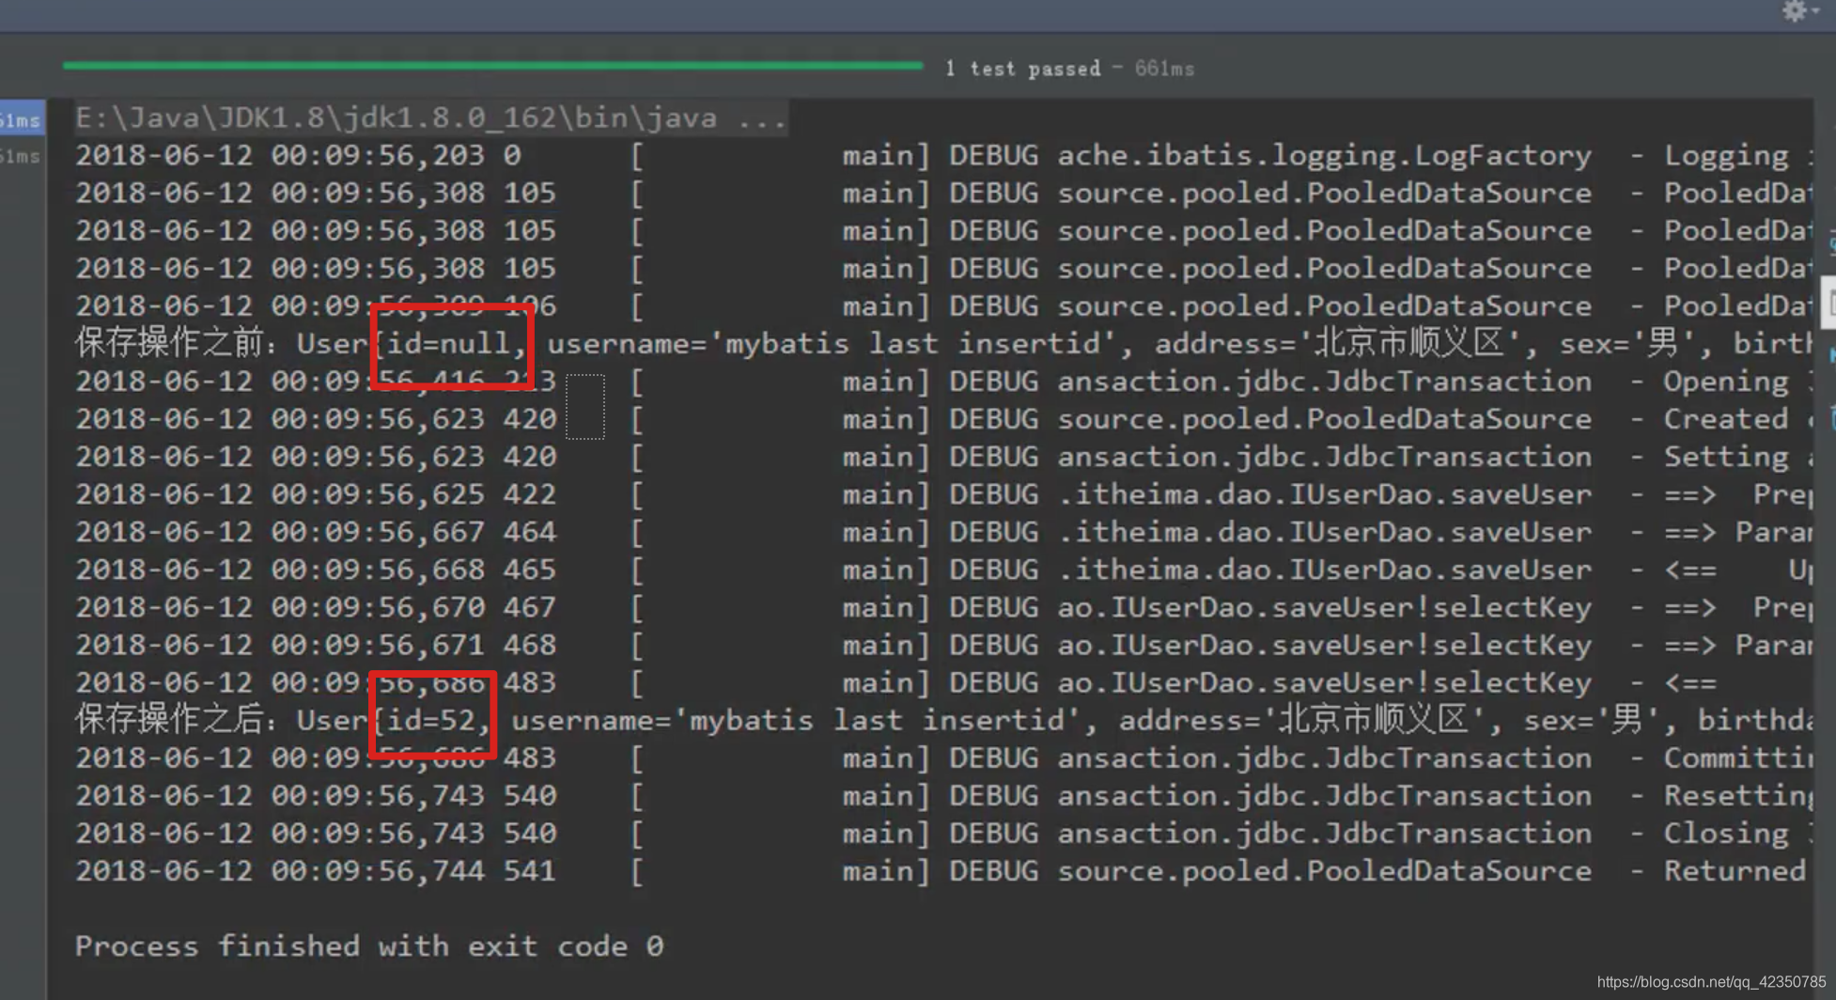Screen dimensions: 1836x1000
Task: Click the green test progress bar
Action: pyautogui.click(x=493, y=66)
